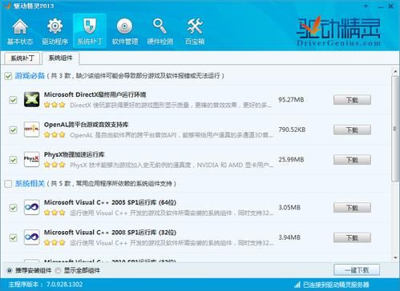Open the title bar dropdown menu arrow
This screenshot has height=291, width=400.
[366, 6]
